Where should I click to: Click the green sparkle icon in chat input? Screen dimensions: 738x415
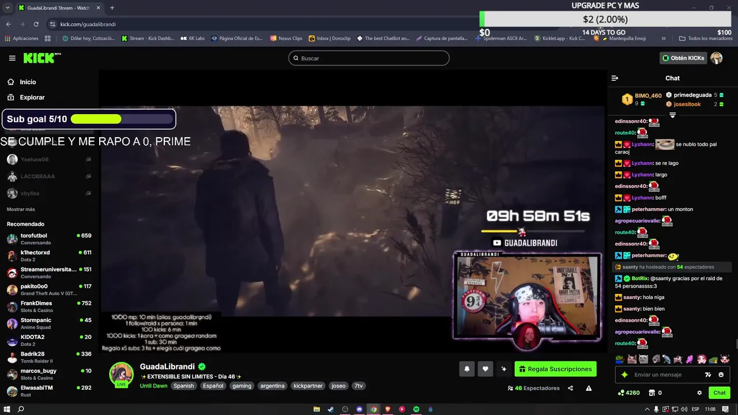click(624, 375)
